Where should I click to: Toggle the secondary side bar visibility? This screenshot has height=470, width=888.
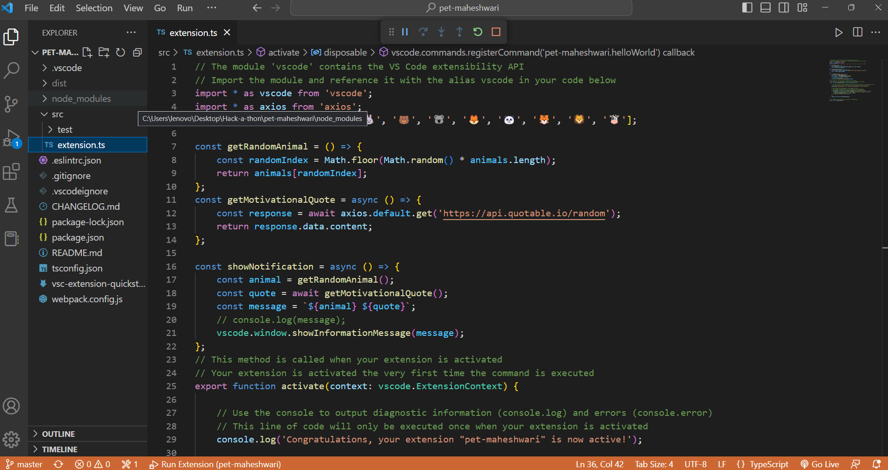click(784, 7)
